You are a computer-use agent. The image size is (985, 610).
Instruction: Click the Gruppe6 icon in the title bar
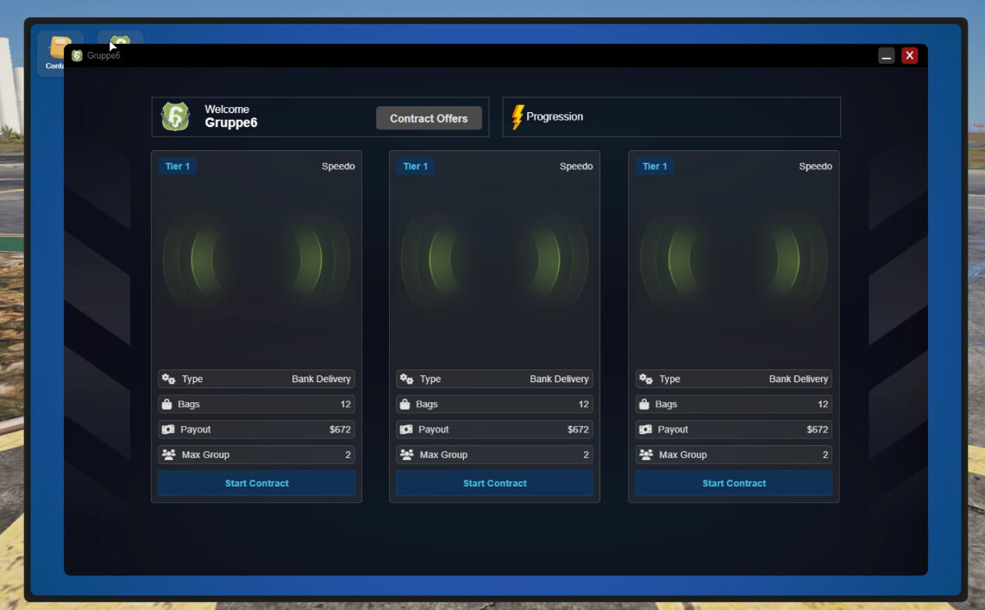[x=76, y=54]
